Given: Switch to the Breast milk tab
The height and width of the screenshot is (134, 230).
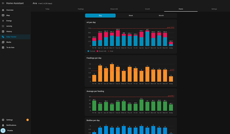Looking at the screenshot, I should tap(114, 9).
